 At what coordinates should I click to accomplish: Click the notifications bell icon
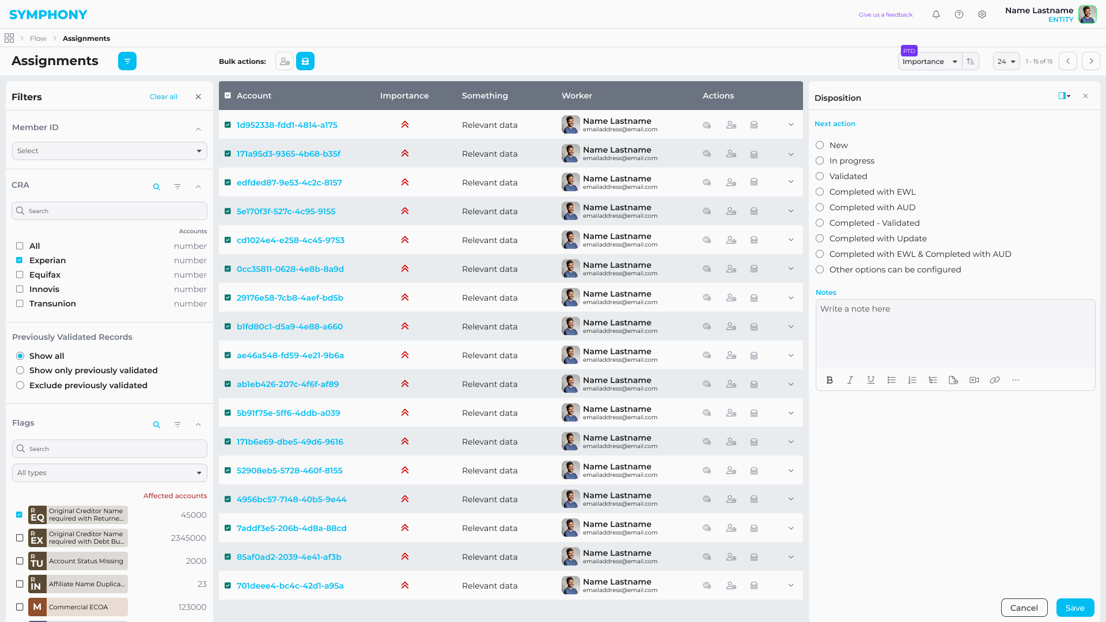point(936,14)
